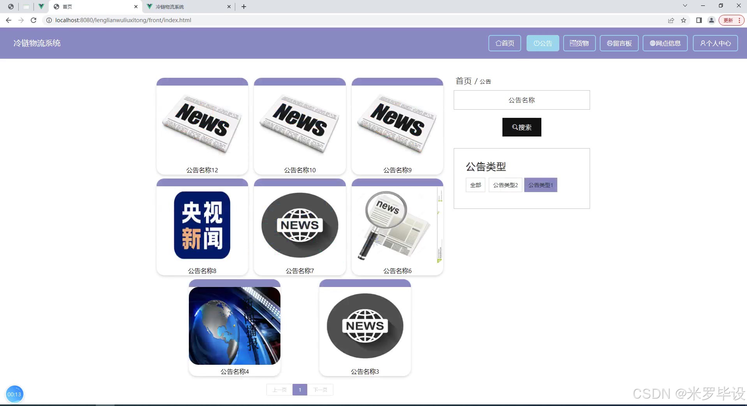Open the 公告 navigation menu item

coord(543,43)
